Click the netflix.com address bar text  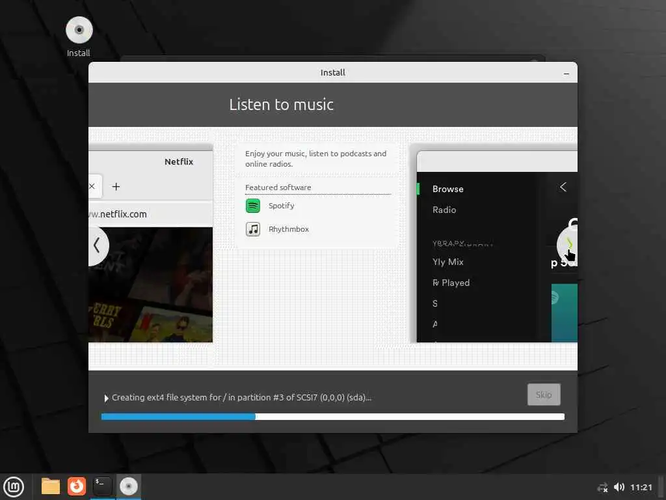(x=118, y=214)
